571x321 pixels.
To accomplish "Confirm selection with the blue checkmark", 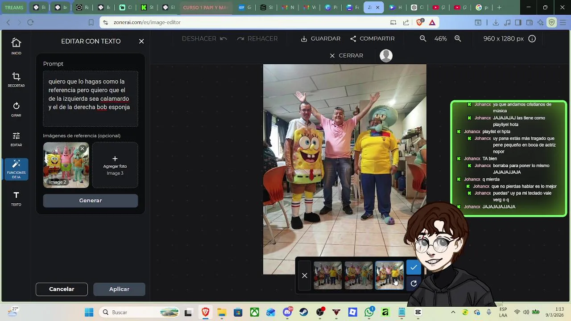I will (x=414, y=267).
